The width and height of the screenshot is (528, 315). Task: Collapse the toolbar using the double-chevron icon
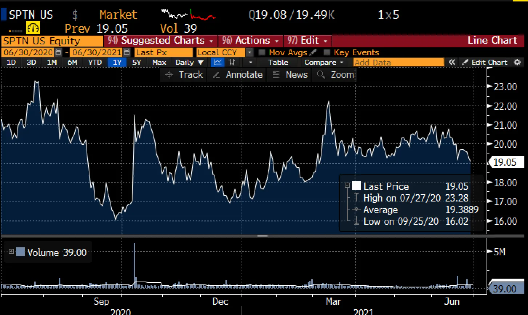tap(452, 62)
